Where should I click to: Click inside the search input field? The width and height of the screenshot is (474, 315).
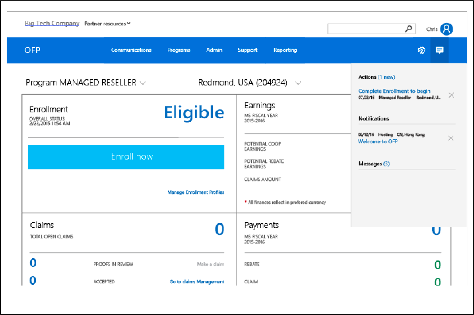(x=365, y=29)
